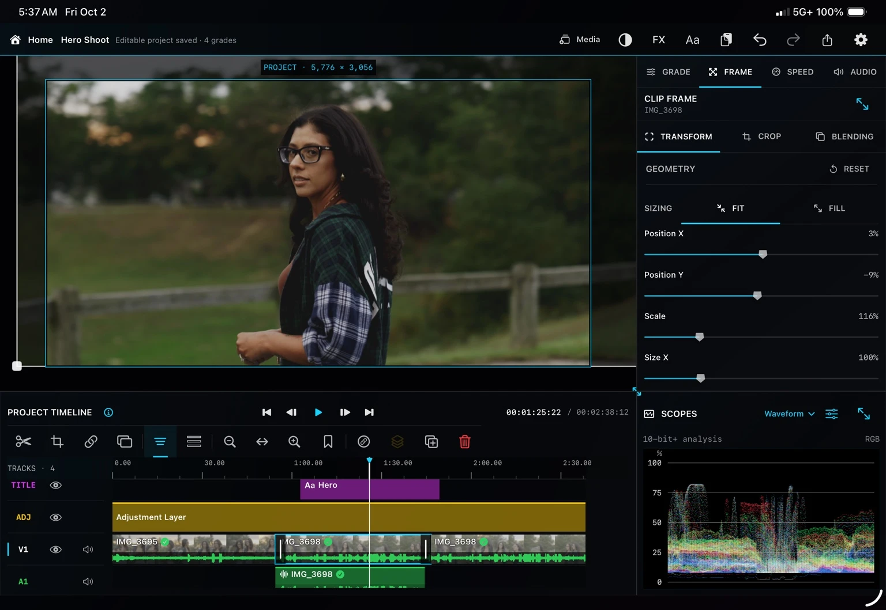886x610 pixels.
Task: Redo the last action
Action: tap(794, 40)
